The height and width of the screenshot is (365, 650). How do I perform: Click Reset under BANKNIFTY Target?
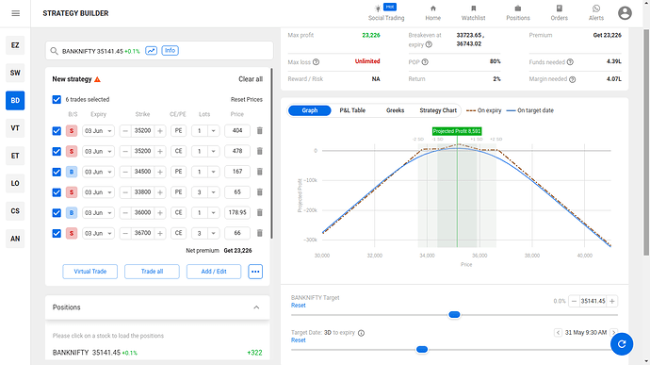point(298,306)
